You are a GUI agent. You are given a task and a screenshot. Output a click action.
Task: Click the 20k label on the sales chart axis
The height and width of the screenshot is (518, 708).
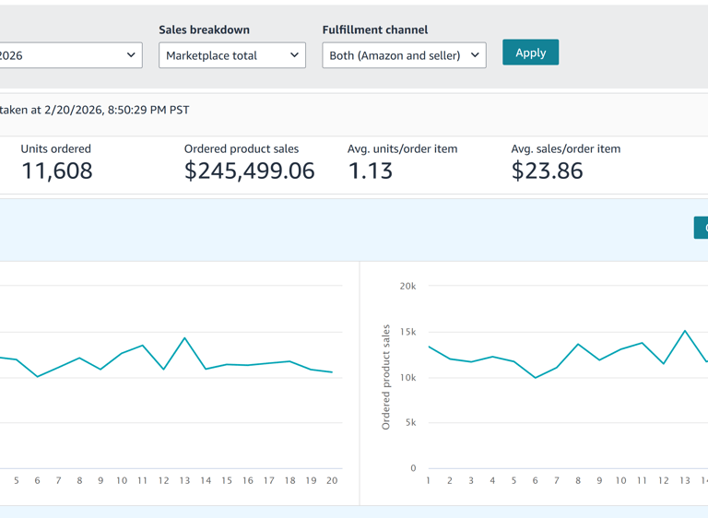(x=407, y=286)
